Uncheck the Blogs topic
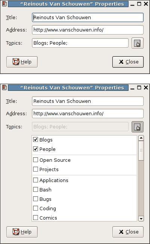This screenshot has height=244, width=150. pos(35,140)
